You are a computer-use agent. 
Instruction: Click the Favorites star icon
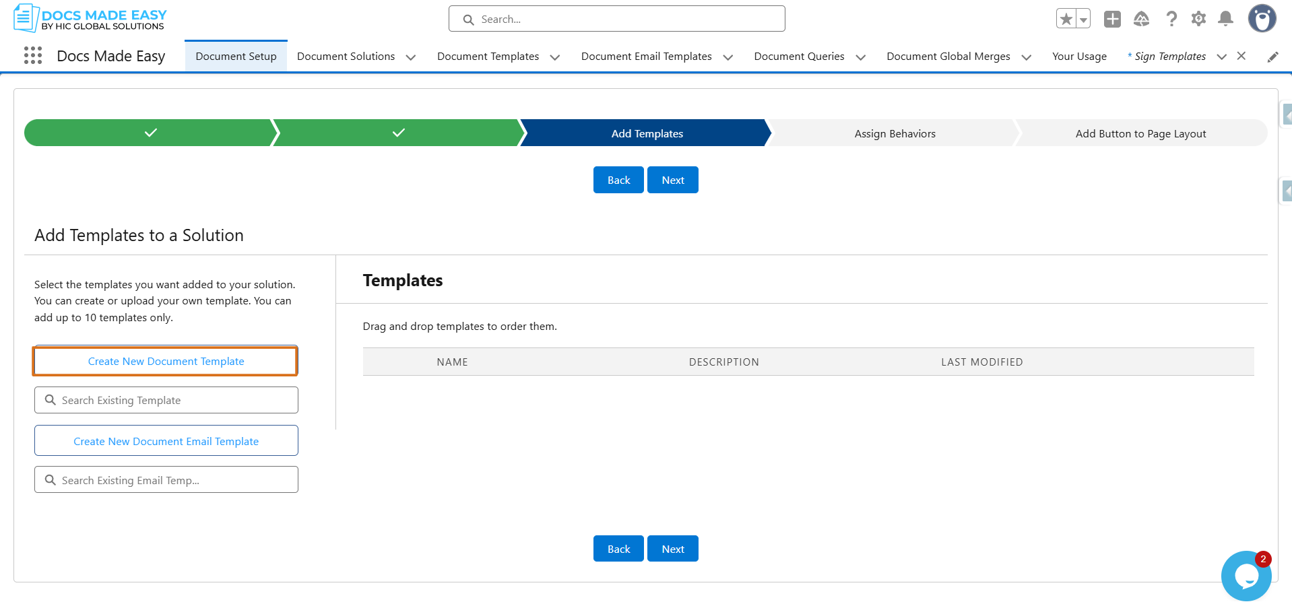1066,19
